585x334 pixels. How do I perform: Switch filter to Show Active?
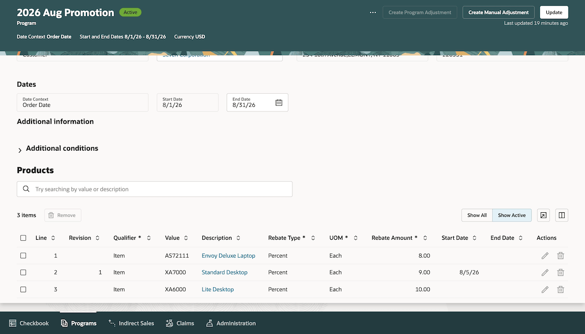click(x=512, y=215)
